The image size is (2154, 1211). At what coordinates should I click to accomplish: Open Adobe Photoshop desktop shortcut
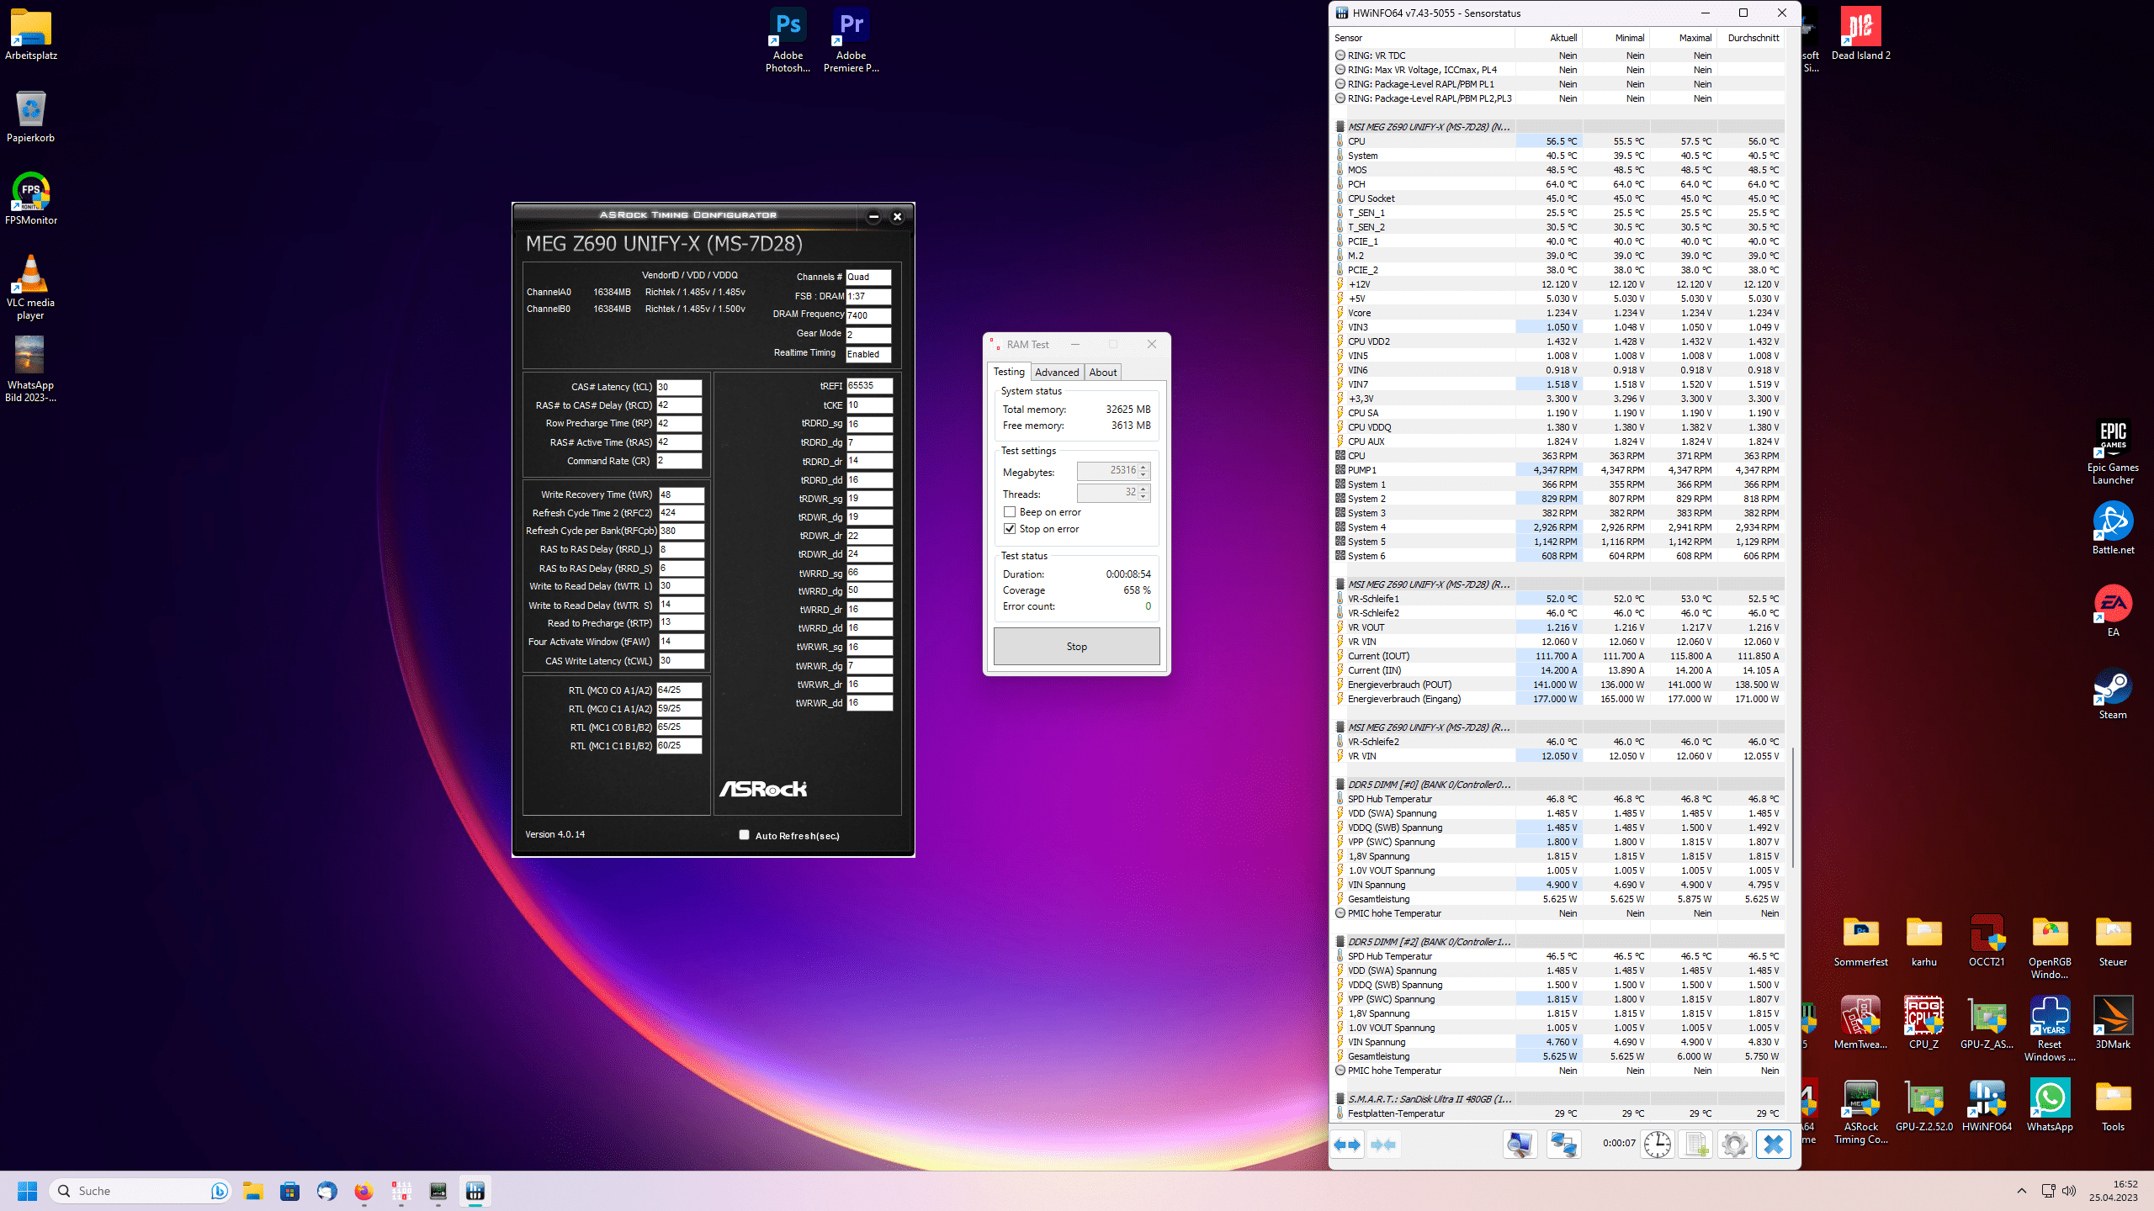[x=788, y=40]
